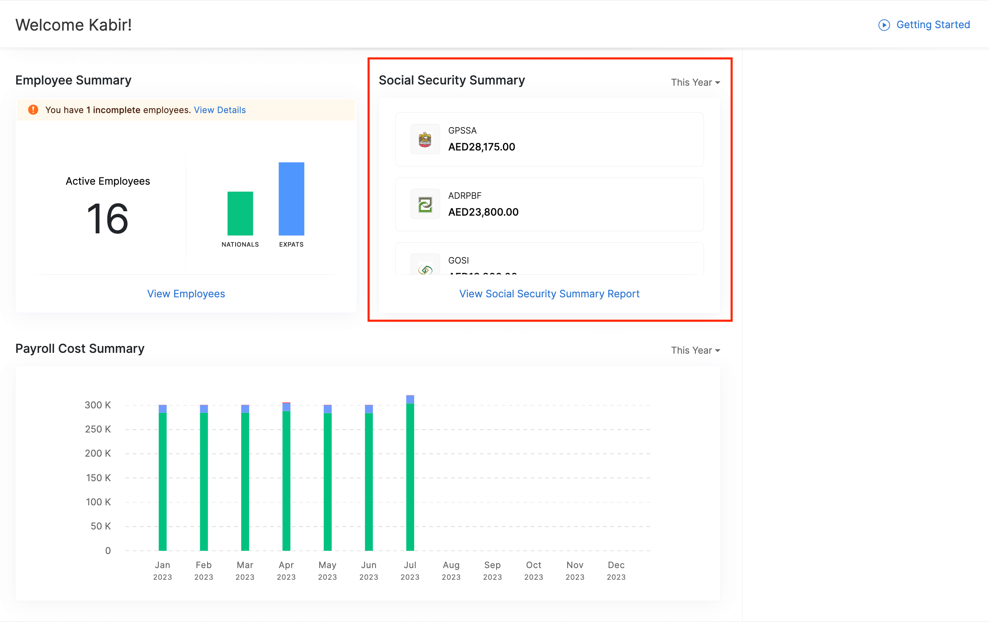Image resolution: width=989 pixels, height=622 pixels.
Task: Click the Jan 2023 payroll bar
Action: pyautogui.click(x=163, y=481)
